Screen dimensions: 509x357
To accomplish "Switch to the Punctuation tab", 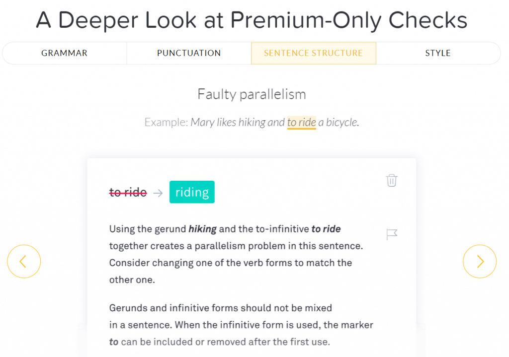I will pos(189,53).
